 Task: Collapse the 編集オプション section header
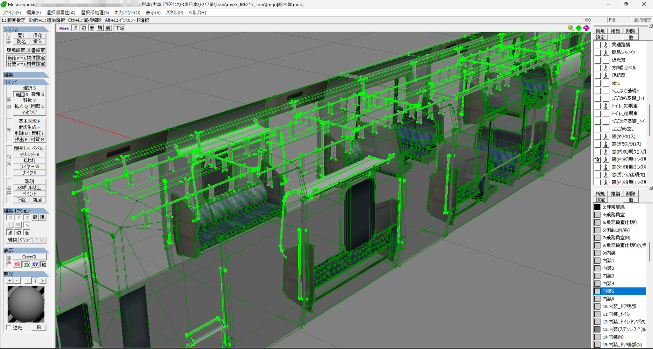tap(26, 211)
